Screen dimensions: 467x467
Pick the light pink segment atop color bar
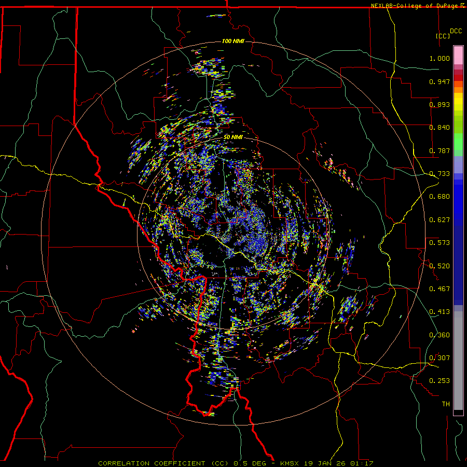pyautogui.click(x=458, y=55)
